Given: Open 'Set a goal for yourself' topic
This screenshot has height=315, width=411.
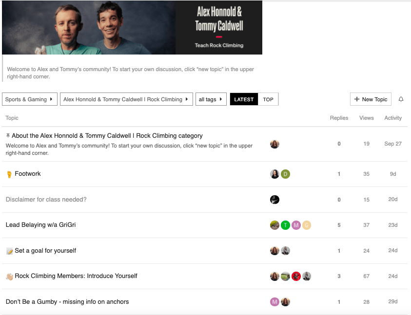Looking at the screenshot, I should point(45,251).
